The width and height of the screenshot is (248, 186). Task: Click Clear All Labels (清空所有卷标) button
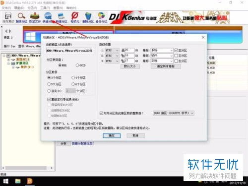click(x=166, y=66)
